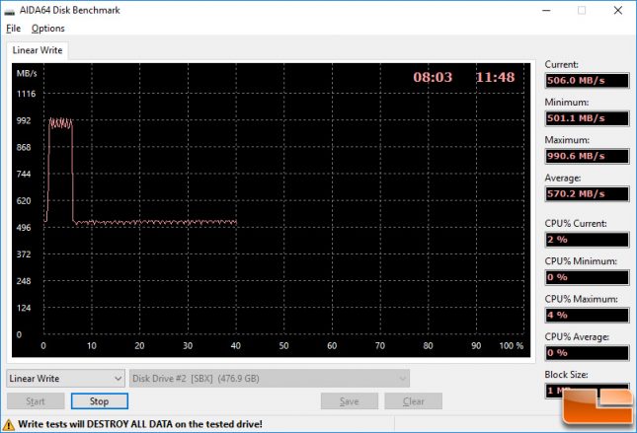Click the 50 x-axis label
The image size is (637, 433).
click(x=283, y=346)
